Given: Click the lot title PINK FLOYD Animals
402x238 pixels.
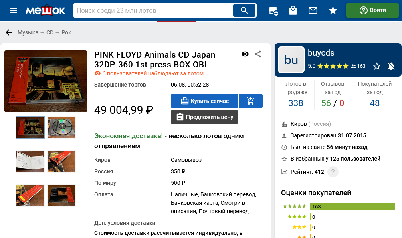Looking at the screenshot, I should tap(154, 59).
